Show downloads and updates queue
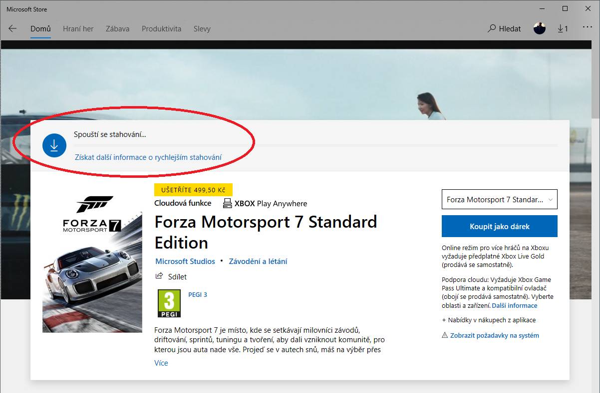The width and height of the screenshot is (600, 393). tap(563, 28)
